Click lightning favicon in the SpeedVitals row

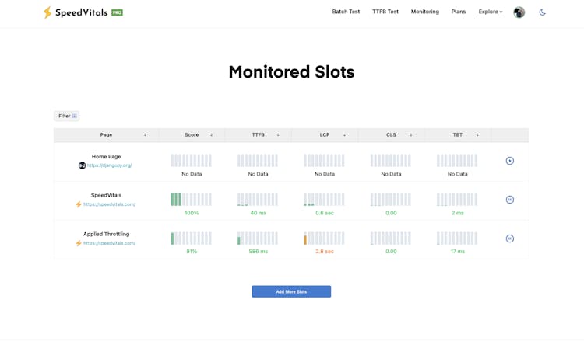pos(79,204)
